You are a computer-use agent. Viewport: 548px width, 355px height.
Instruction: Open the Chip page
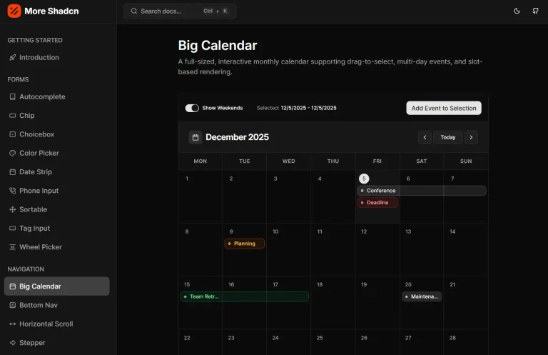point(57,116)
